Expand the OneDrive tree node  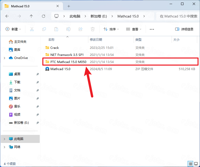click(4, 58)
